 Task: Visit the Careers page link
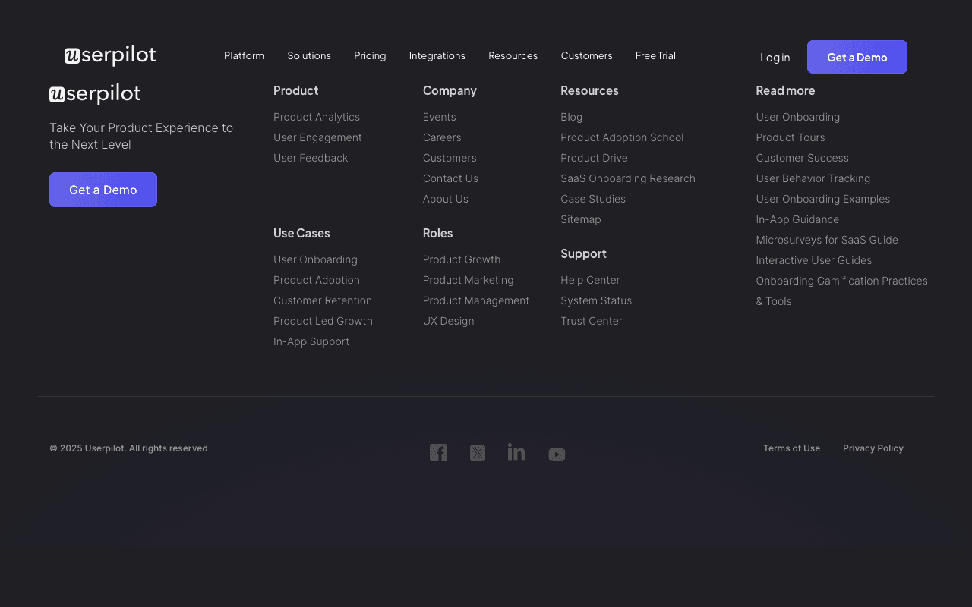coord(442,137)
